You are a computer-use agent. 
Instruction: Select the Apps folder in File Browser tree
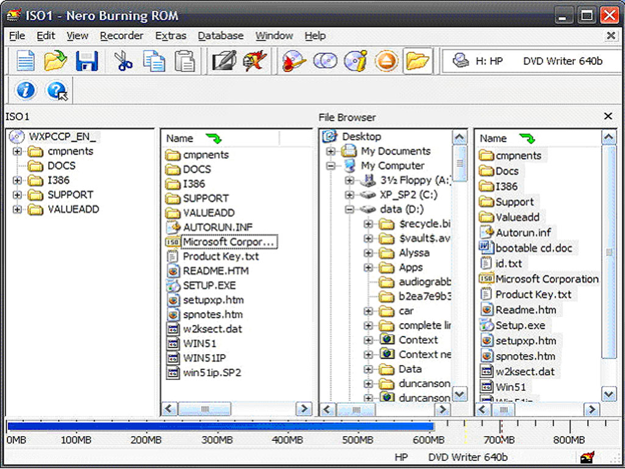411,267
